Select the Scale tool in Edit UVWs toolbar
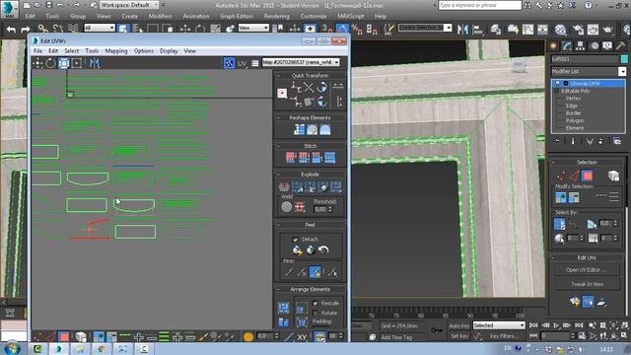This screenshot has width=631, height=355. pyautogui.click(x=63, y=63)
